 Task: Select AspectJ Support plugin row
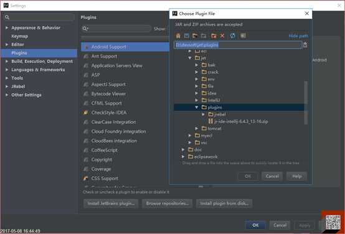(x=125, y=85)
